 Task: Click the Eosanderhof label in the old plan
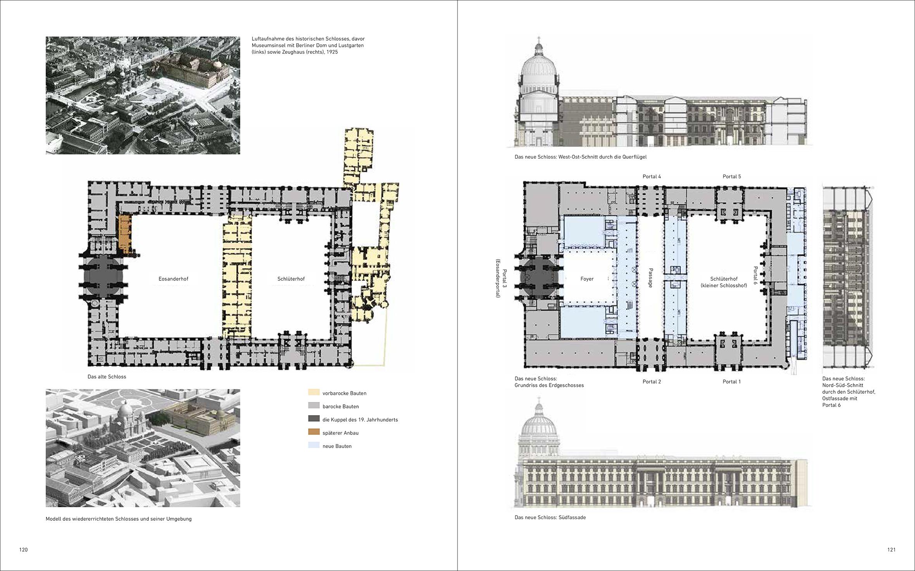coord(173,279)
